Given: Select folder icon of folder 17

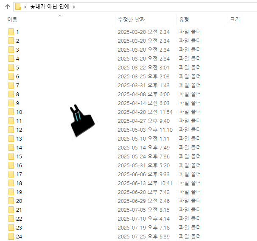Looking at the screenshot, I should tap(11, 174).
